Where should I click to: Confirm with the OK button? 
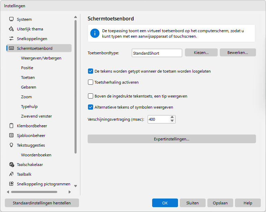click(165, 203)
